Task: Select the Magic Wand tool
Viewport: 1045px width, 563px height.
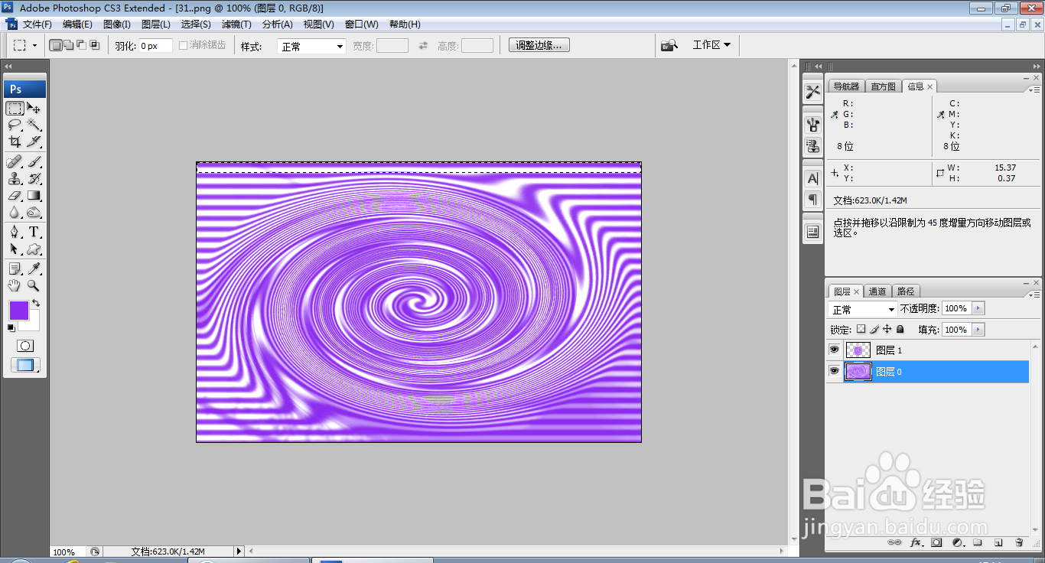Action: click(x=34, y=125)
